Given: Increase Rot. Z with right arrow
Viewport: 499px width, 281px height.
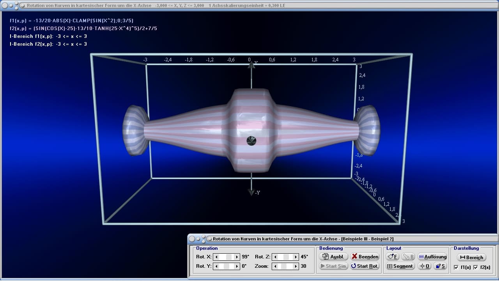Looking at the screenshot, I should [x=295, y=257].
